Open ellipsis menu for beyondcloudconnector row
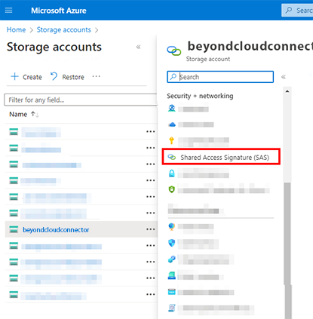 click(x=151, y=229)
